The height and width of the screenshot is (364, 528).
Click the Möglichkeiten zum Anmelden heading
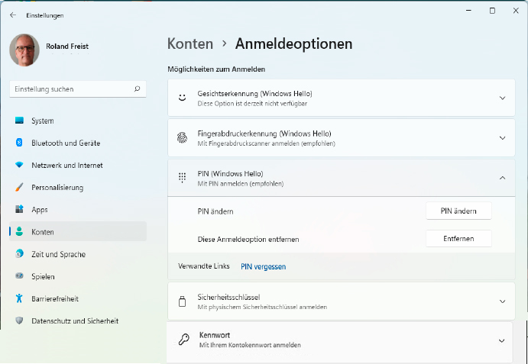pos(216,69)
